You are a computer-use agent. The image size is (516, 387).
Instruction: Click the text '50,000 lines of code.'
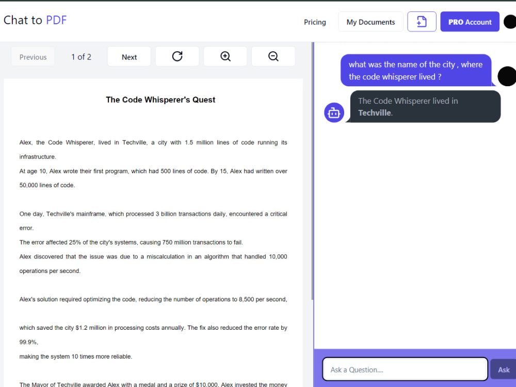point(47,185)
